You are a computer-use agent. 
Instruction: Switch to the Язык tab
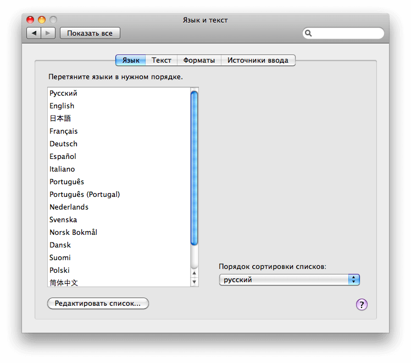tap(131, 61)
